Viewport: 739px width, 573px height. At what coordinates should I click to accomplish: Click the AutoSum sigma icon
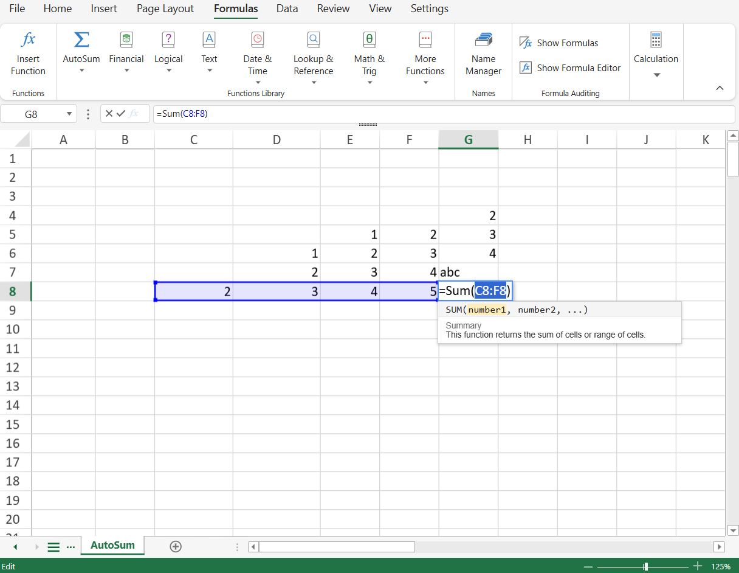click(x=81, y=40)
